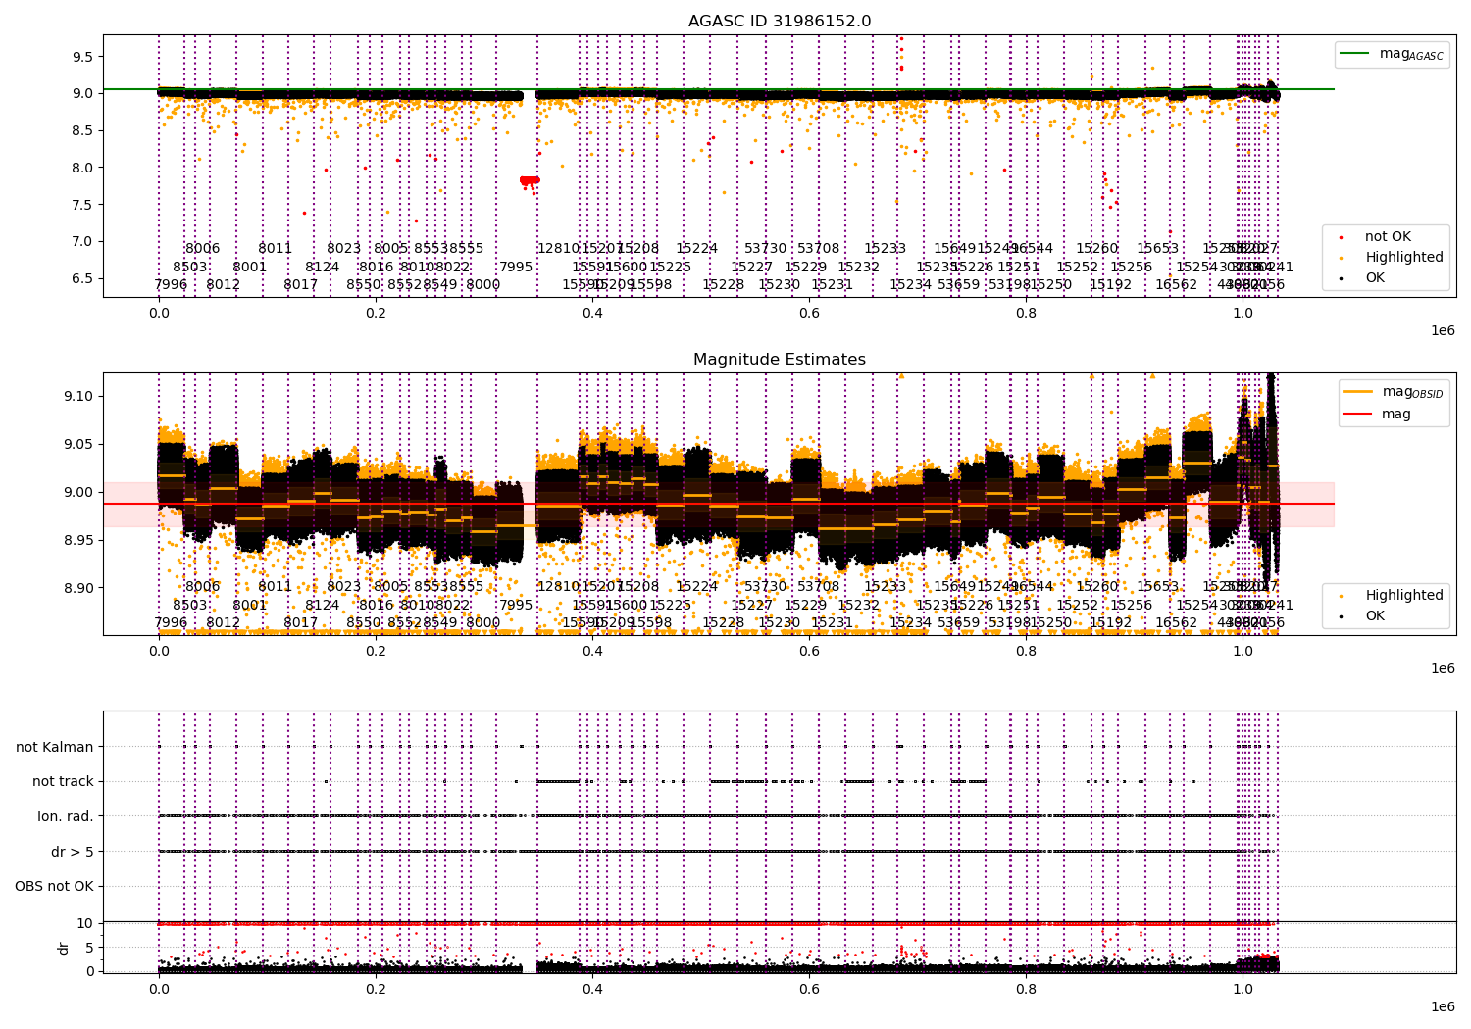The image size is (1471, 1029).
Task: Click the 'AGASC ID 31986152.0' plot title
Action: pos(780,22)
